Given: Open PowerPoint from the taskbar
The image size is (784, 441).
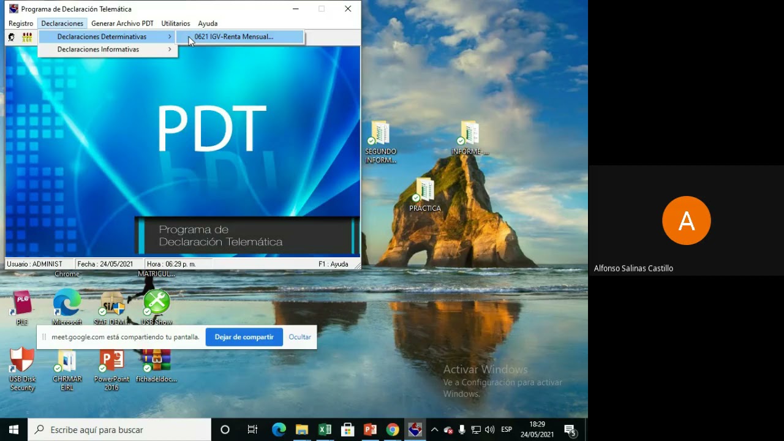Looking at the screenshot, I should click(370, 430).
